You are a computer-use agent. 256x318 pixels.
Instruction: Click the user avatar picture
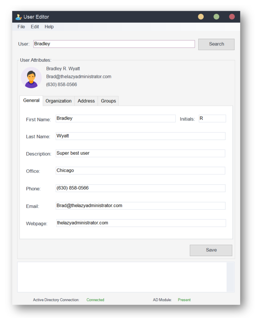click(31, 77)
